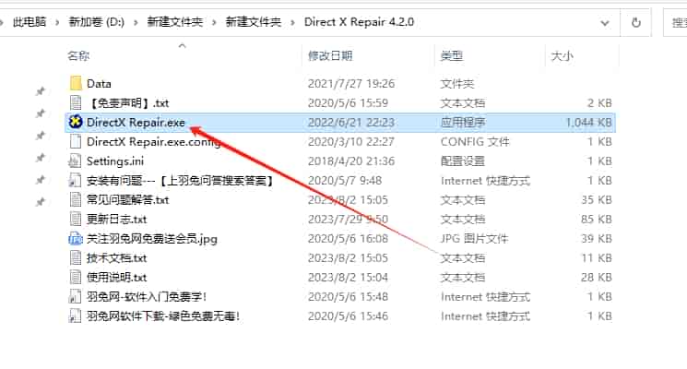The width and height of the screenshot is (687, 369).
Task: Open the Data folder icon
Action: [76, 83]
